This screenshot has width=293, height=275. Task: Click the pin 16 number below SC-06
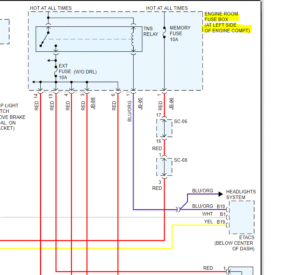[x=159, y=141]
